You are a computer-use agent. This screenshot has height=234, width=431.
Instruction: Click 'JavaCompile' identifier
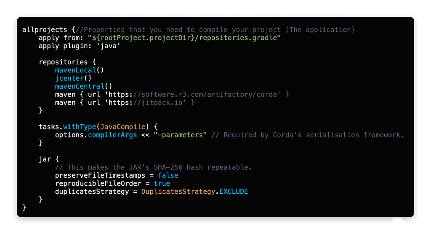pos(122,127)
